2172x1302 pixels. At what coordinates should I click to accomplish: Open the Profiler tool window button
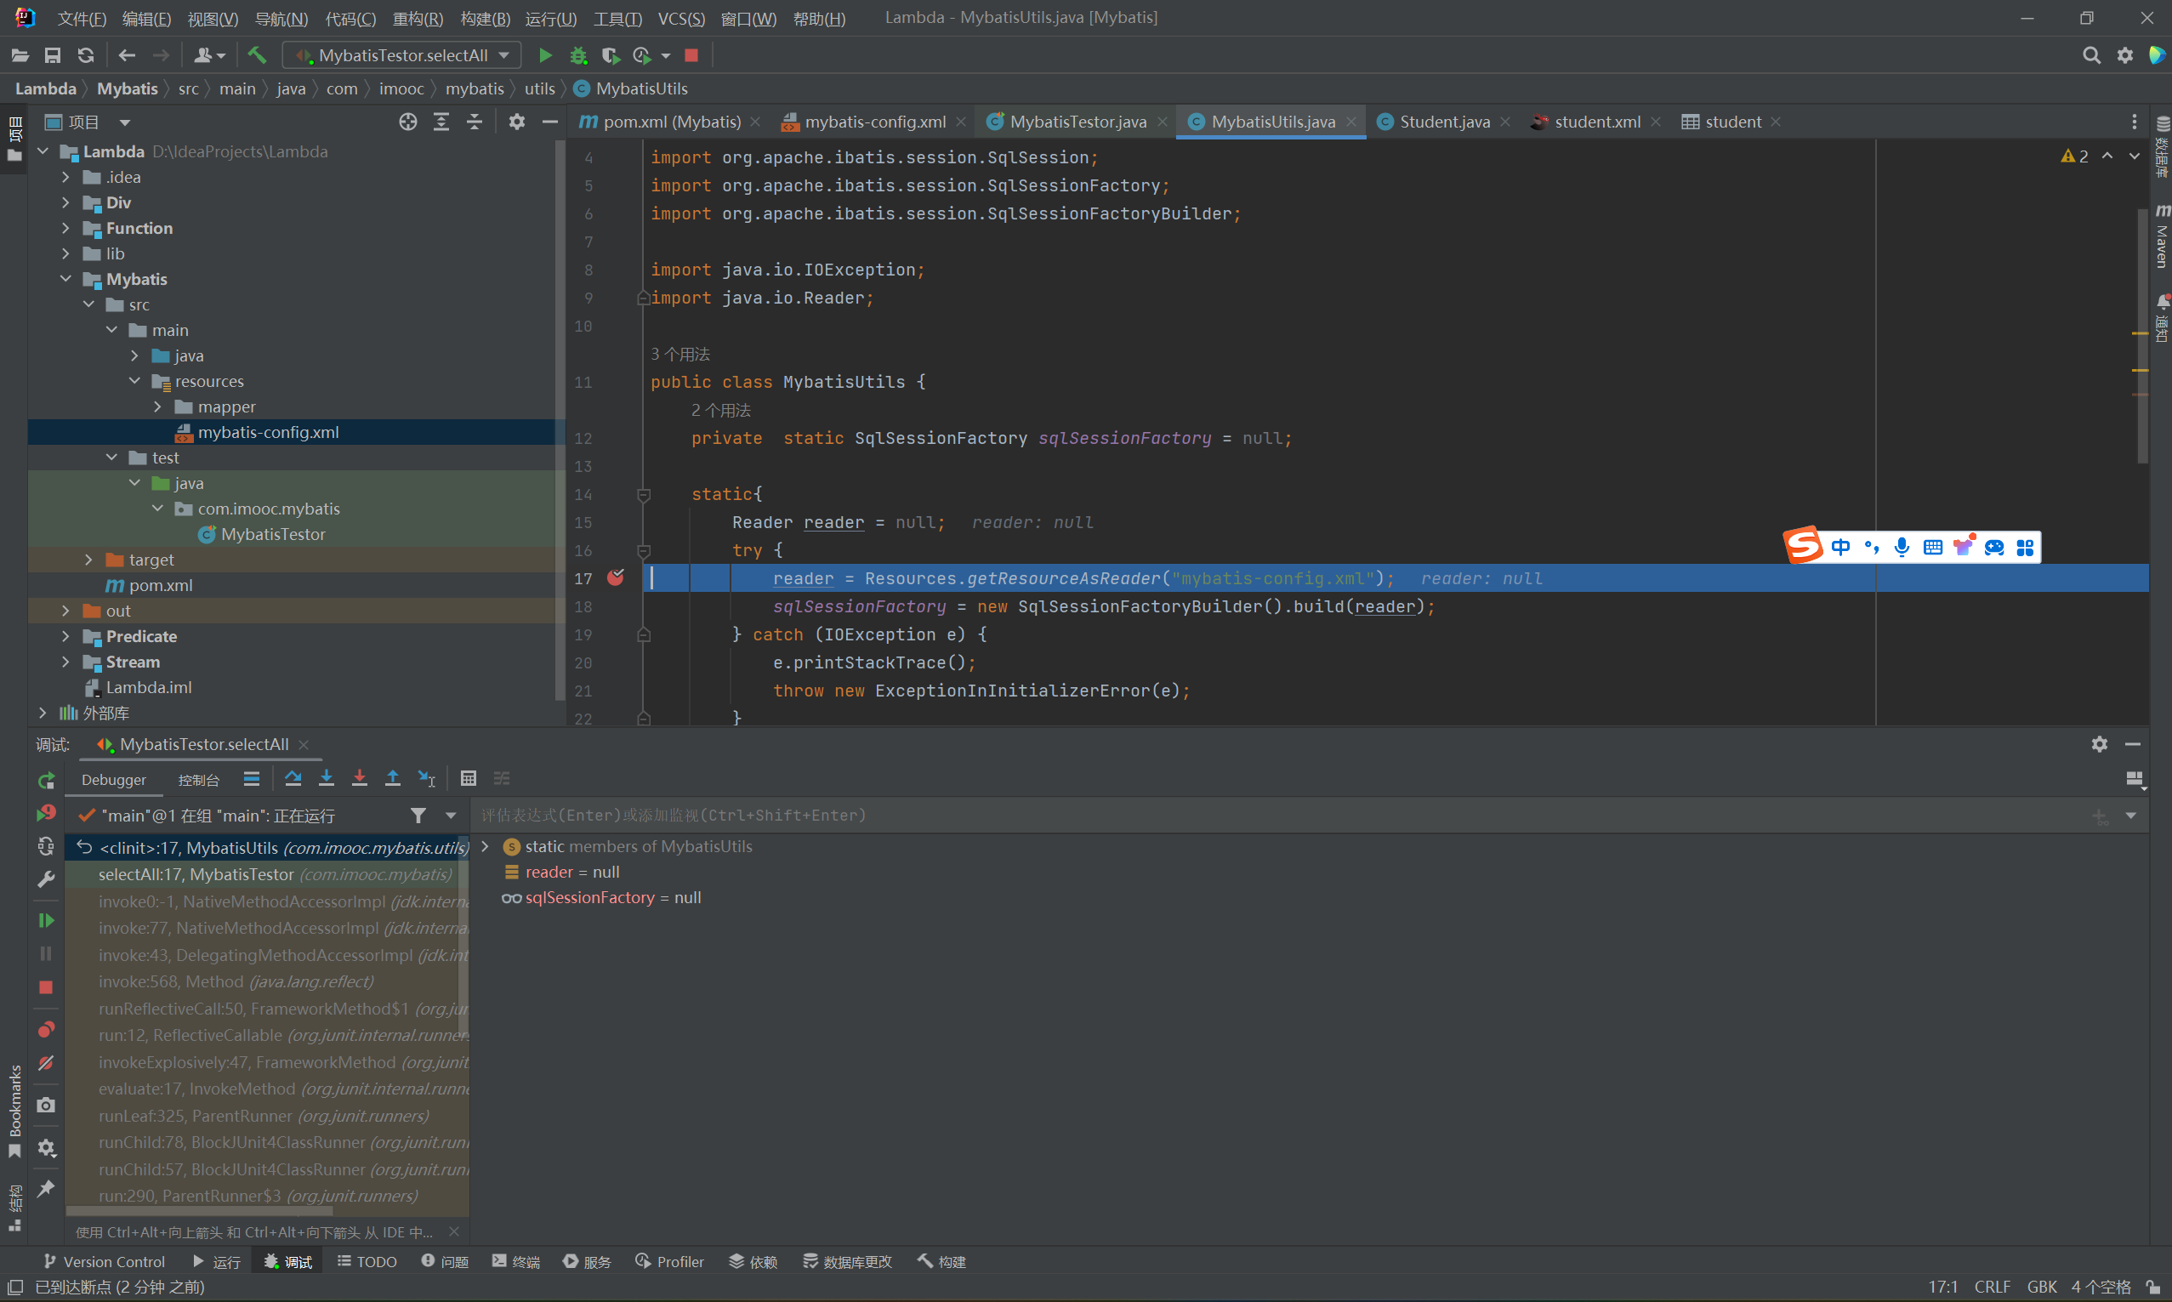pyautogui.click(x=669, y=1262)
